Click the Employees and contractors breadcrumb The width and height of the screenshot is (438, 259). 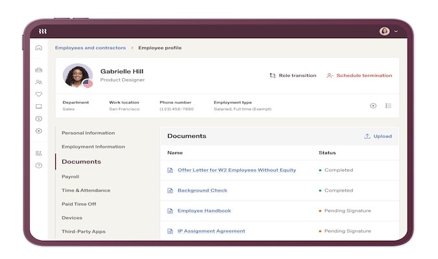coord(90,48)
